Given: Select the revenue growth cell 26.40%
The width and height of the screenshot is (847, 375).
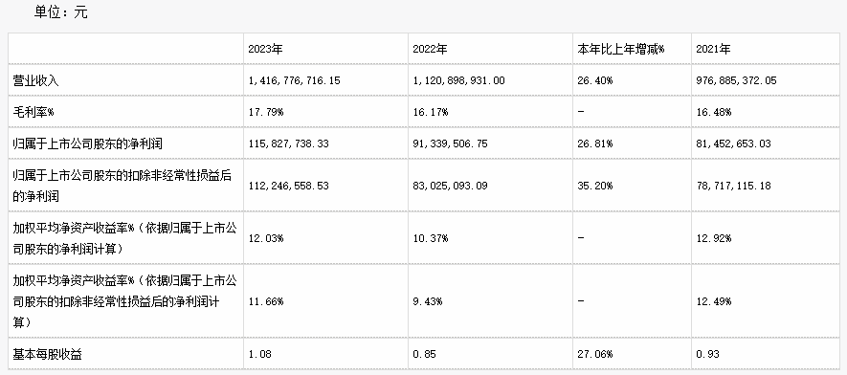Looking at the screenshot, I should point(595,81).
